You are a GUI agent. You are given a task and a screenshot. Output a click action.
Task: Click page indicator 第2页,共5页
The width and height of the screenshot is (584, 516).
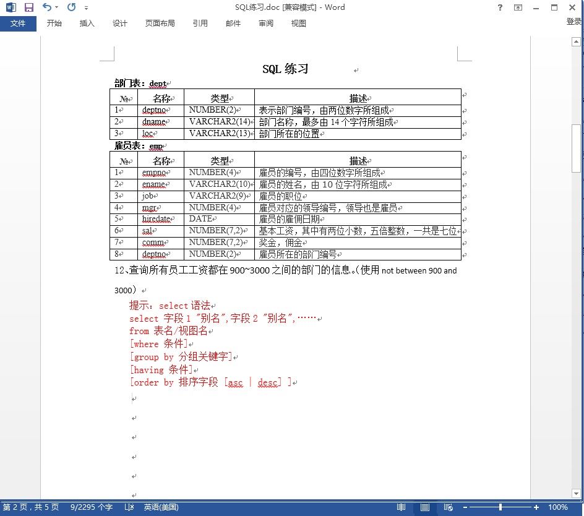[31, 507]
